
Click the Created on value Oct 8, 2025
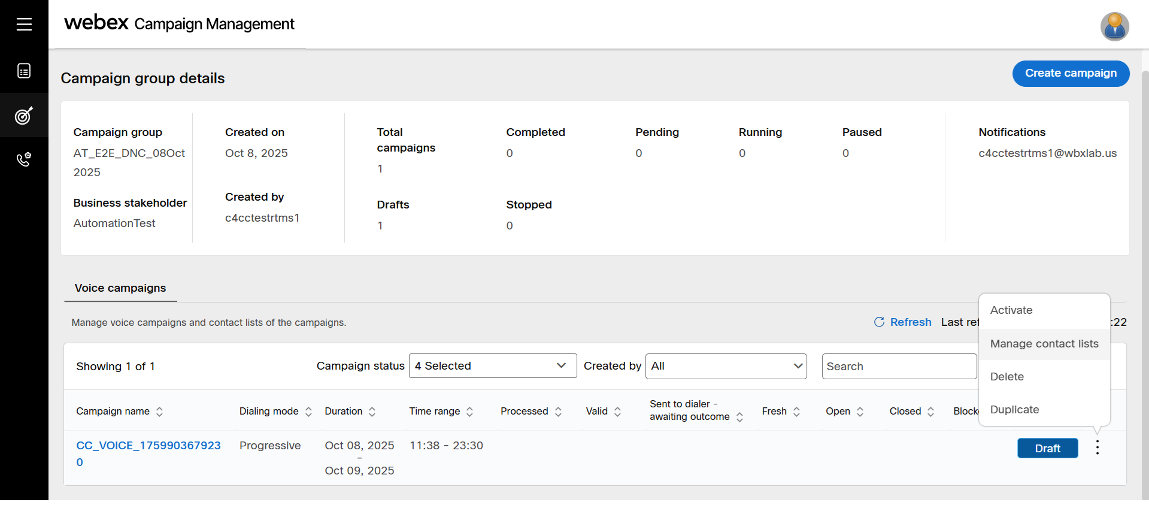(256, 153)
